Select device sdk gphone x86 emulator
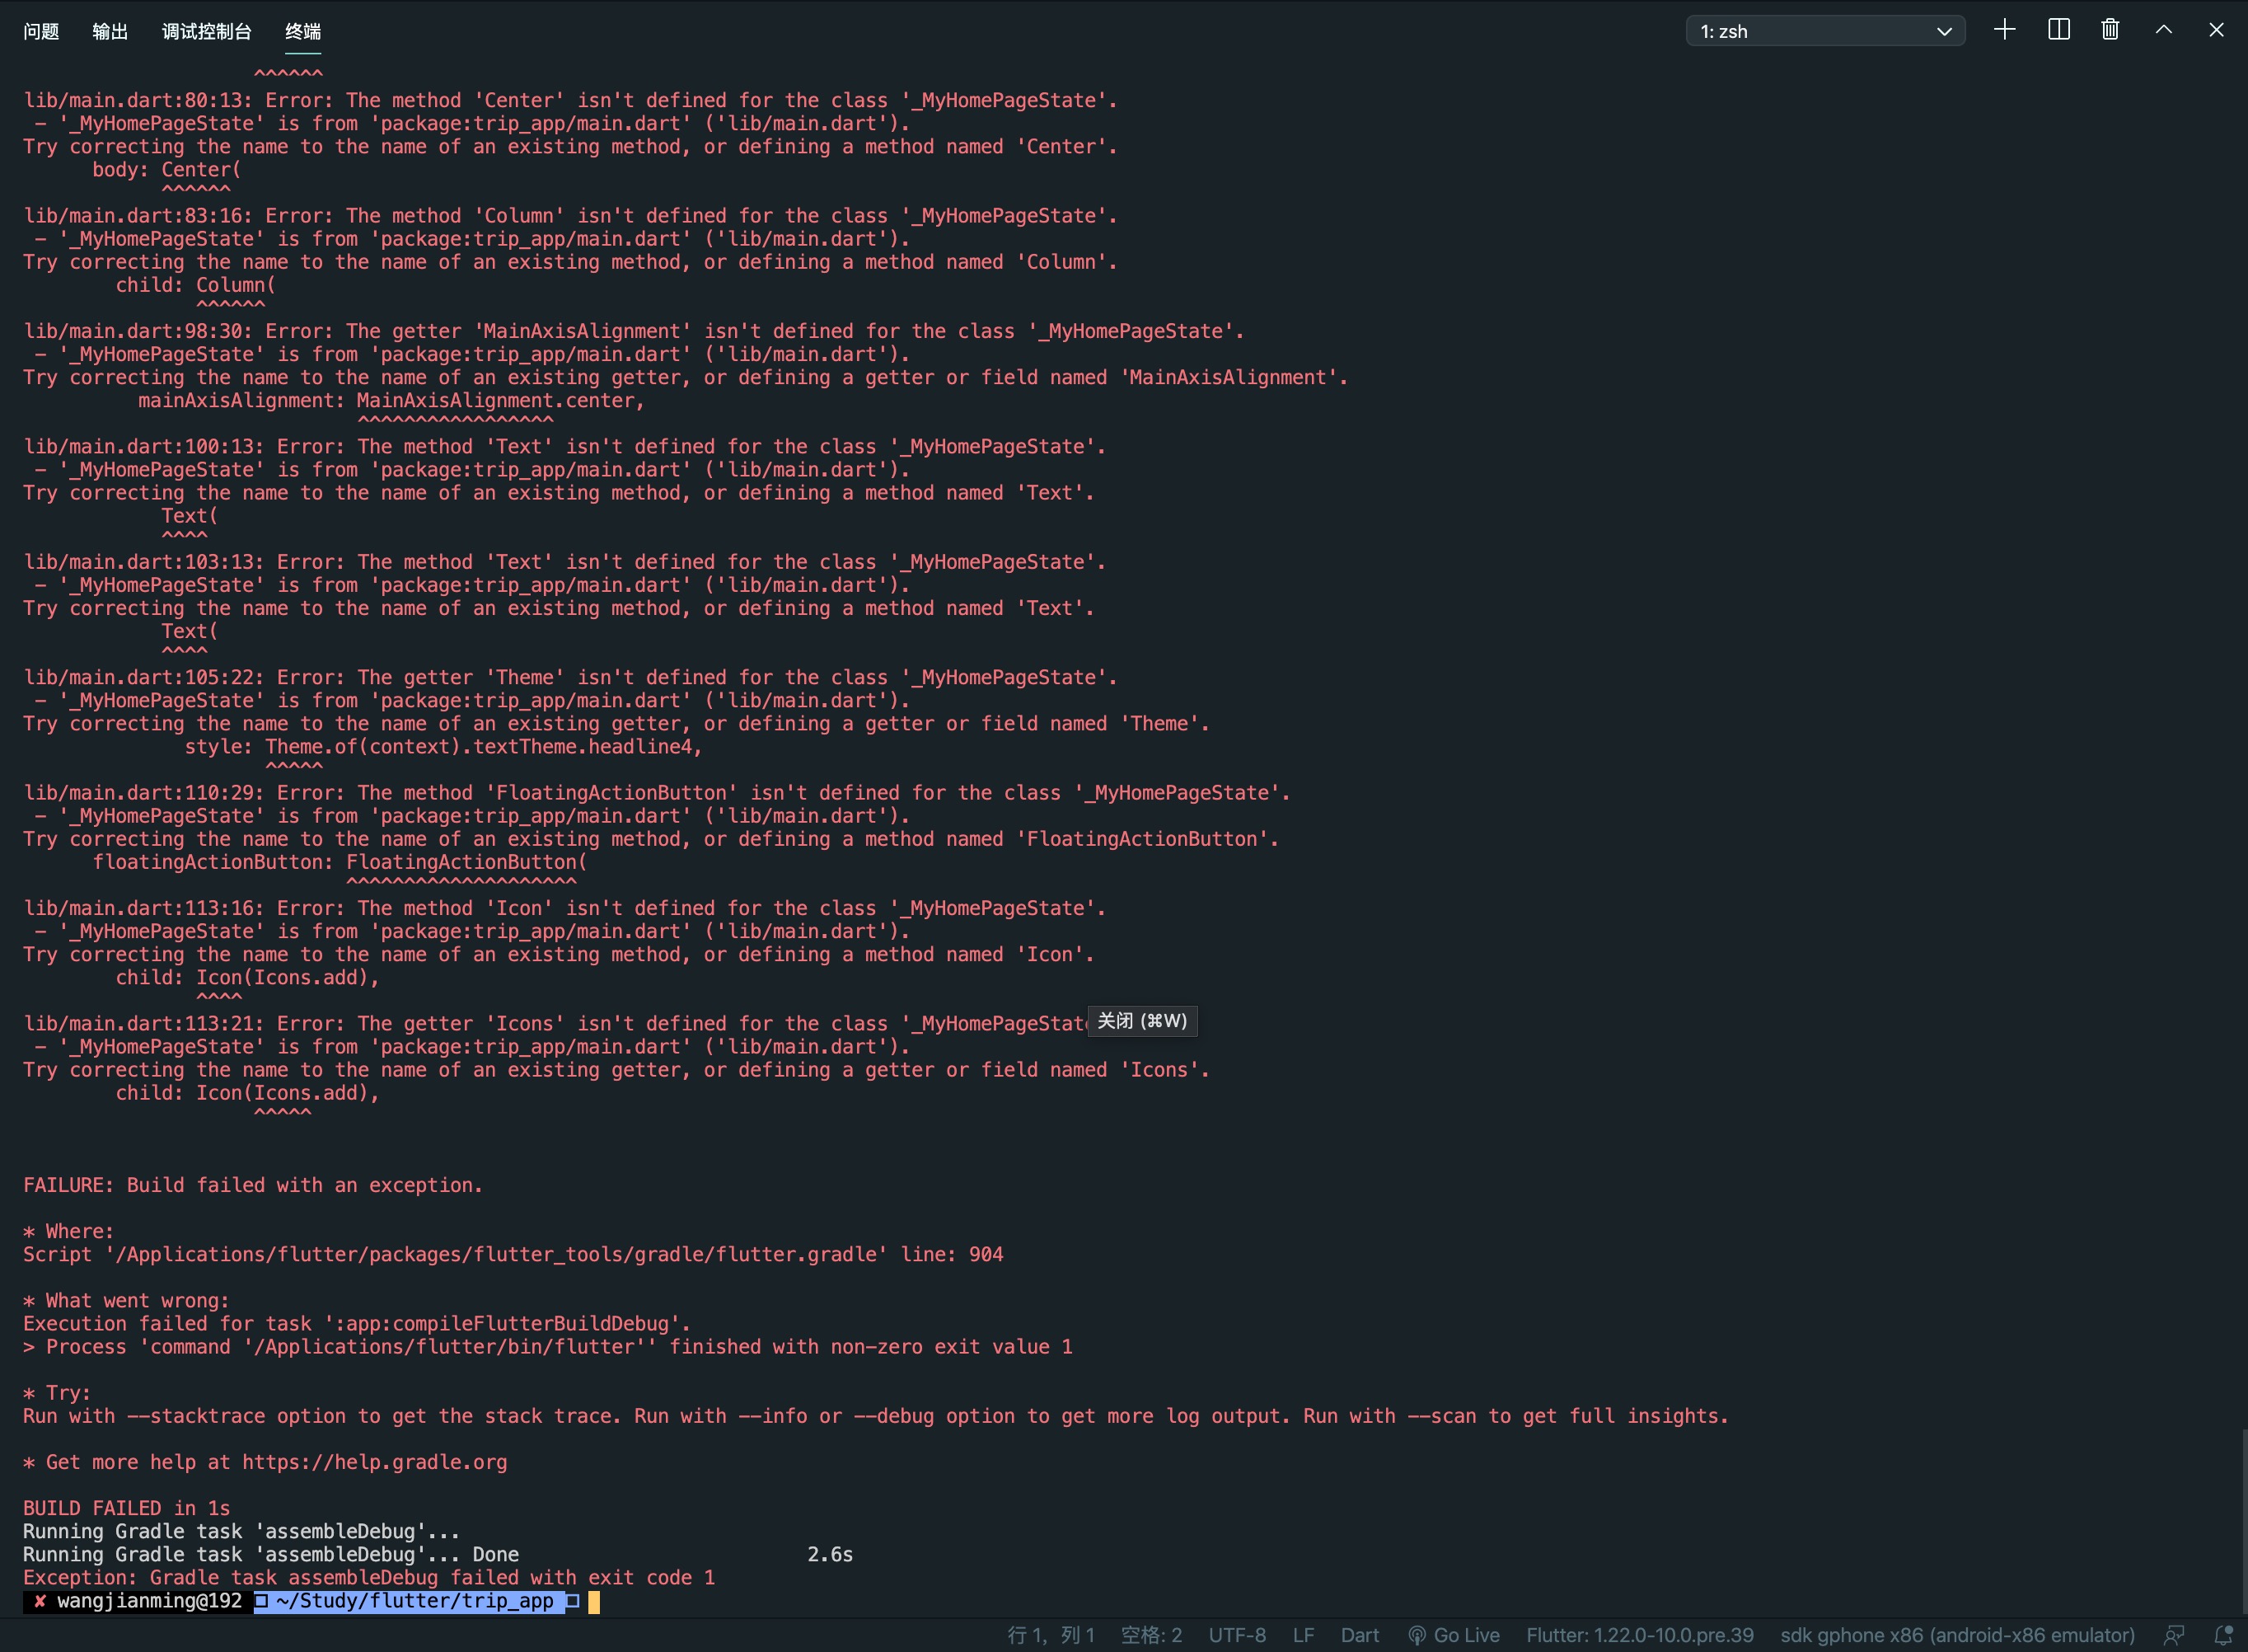2248x1652 pixels. [x=1956, y=1635]
